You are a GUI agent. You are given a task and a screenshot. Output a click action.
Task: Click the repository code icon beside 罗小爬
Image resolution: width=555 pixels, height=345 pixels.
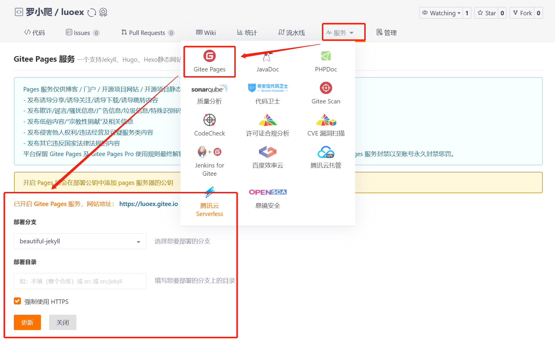pyautogui.click(x=19, y=12)
